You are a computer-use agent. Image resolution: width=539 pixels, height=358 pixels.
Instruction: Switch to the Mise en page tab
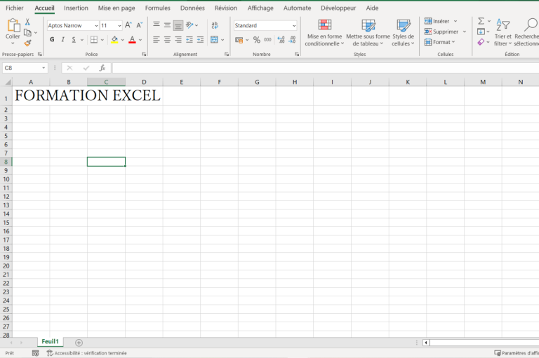(x=117, y=8)
